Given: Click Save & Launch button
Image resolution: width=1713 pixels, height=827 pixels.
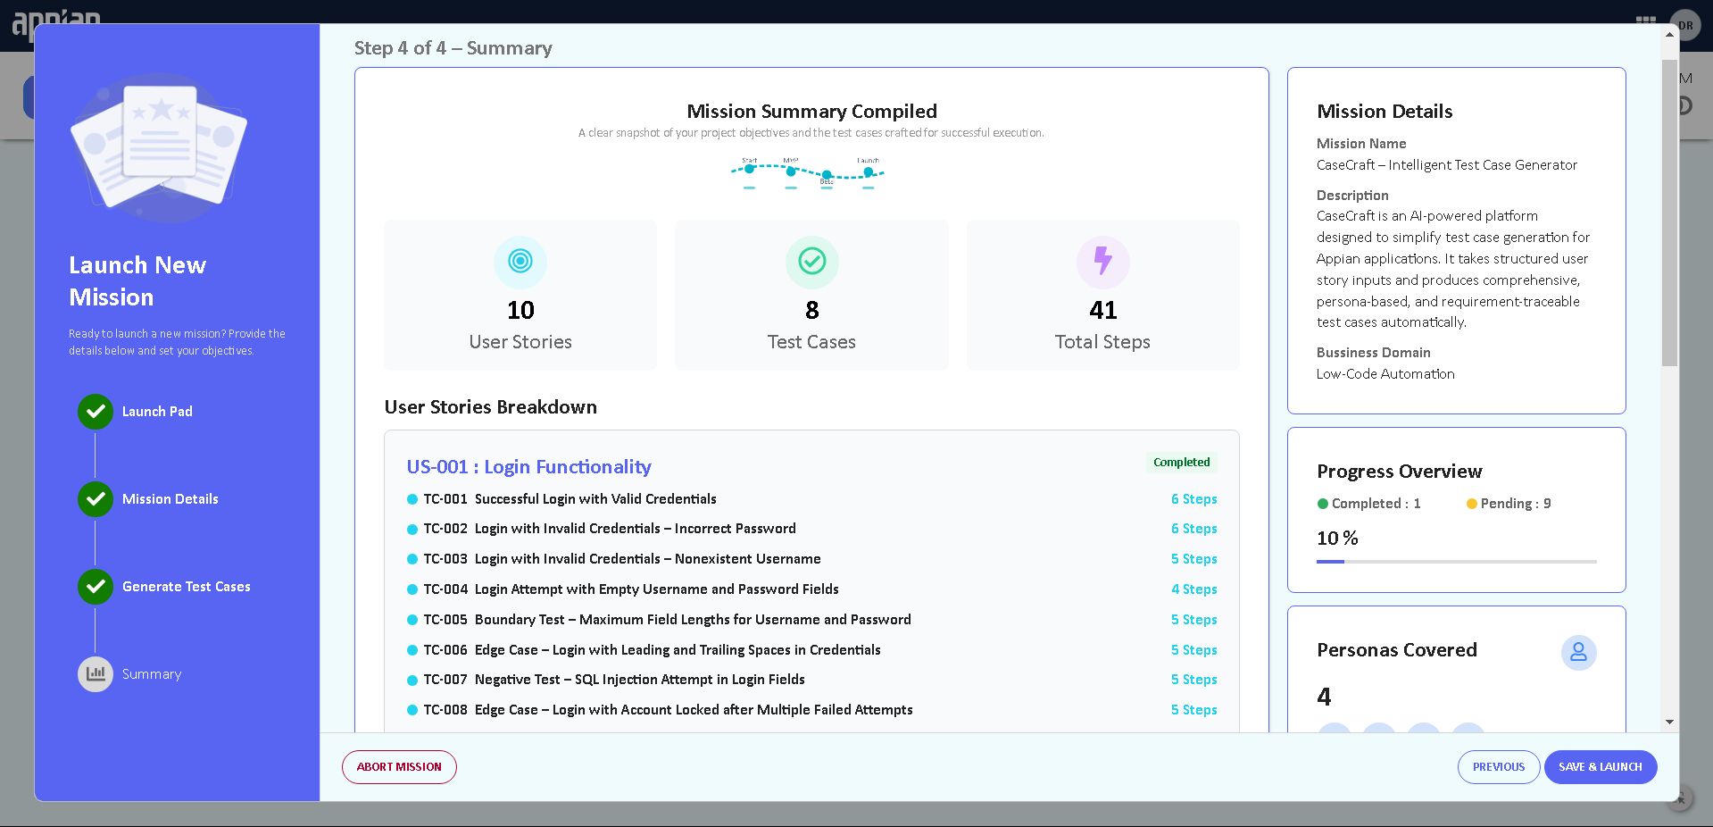Looking at the screenshot, I should (1600, 767).
